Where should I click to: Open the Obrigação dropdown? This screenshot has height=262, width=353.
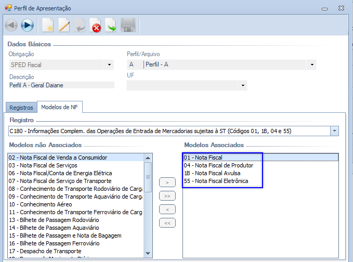click(109, 65)
